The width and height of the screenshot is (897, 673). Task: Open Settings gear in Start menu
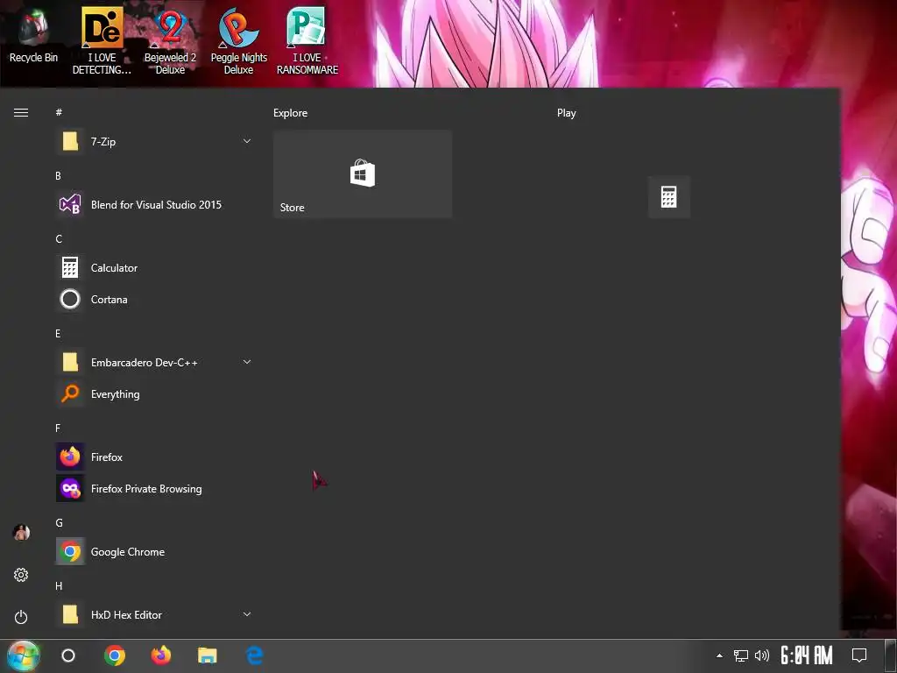pos(21,575)
